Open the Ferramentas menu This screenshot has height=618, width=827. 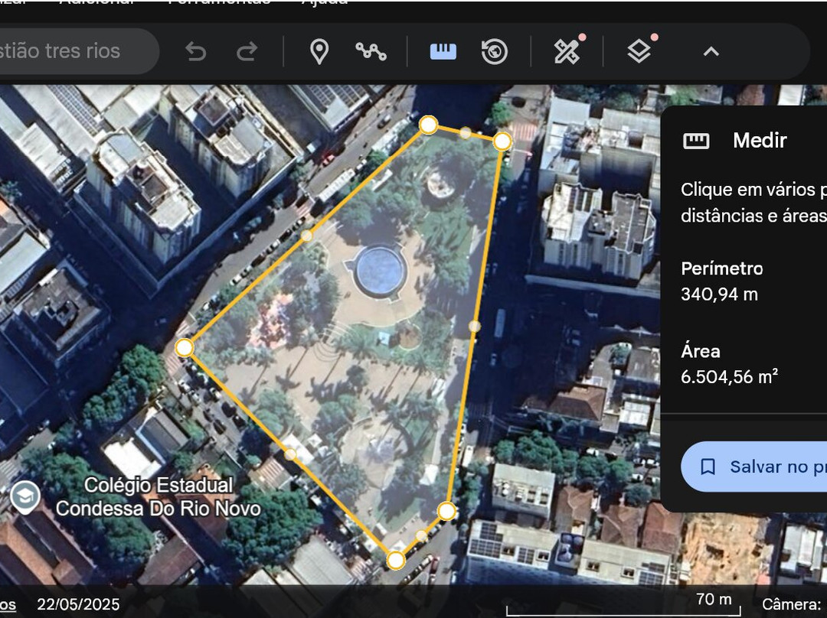219,2
